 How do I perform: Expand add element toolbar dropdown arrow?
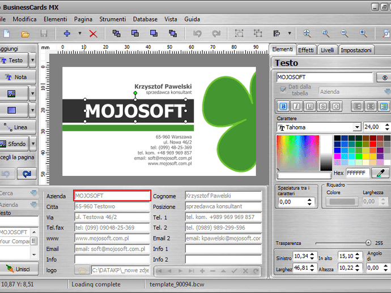coord(80,33)
